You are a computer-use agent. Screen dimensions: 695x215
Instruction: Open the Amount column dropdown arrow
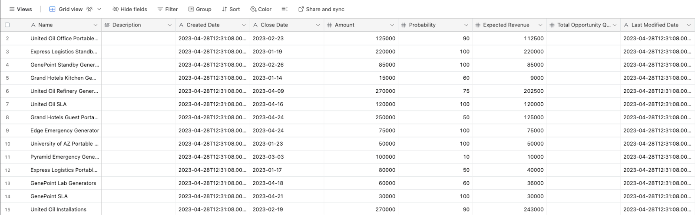click(392, 25)
